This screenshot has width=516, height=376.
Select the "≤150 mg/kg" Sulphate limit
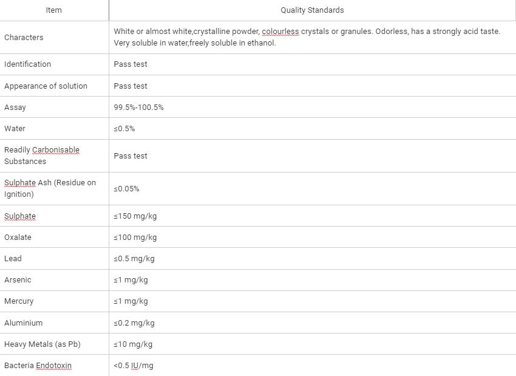pyautogui.click(x=135, y=216)
